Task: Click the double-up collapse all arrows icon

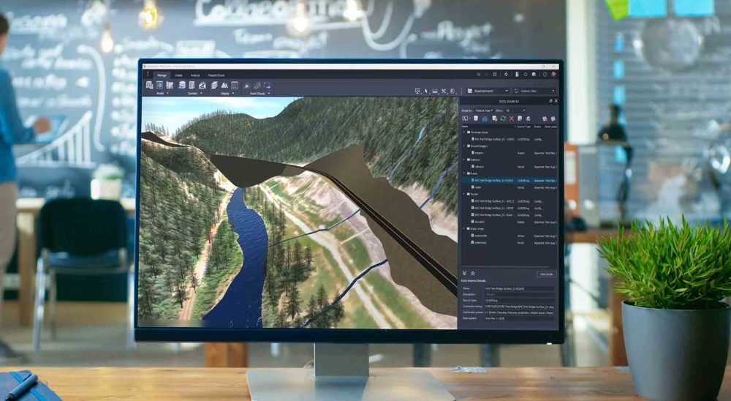Action: click(474, 273)
